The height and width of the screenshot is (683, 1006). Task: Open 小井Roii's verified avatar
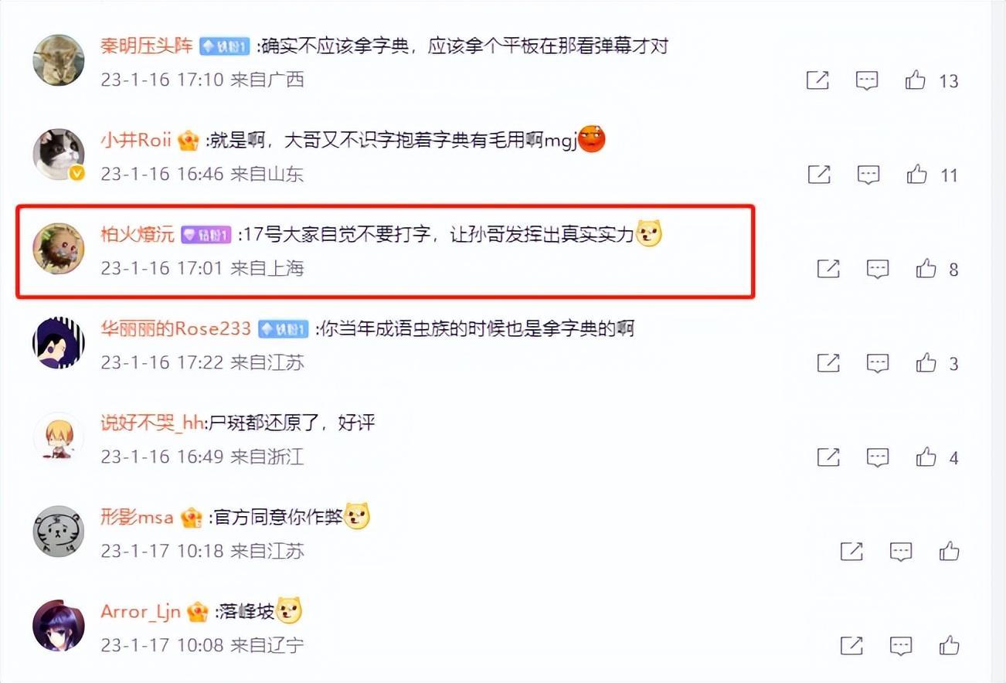tap(59, 155)
